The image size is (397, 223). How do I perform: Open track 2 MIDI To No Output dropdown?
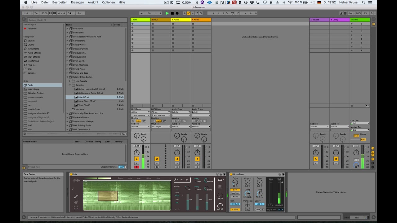tap(160, 126)
